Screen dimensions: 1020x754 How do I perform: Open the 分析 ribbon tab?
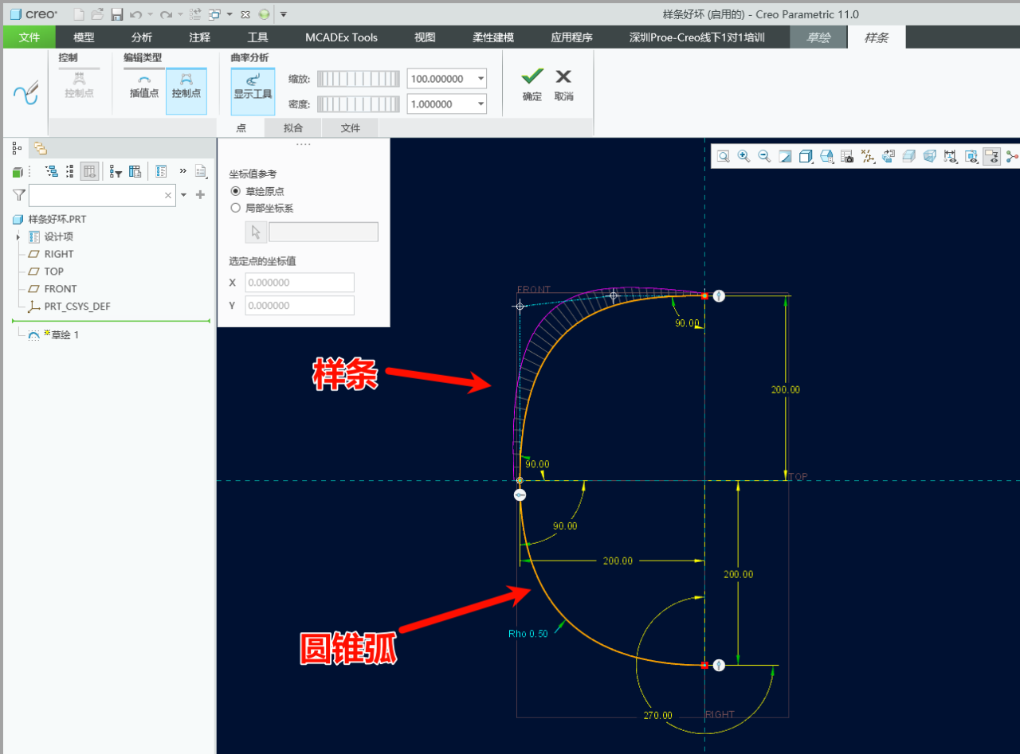pos(142,37)
